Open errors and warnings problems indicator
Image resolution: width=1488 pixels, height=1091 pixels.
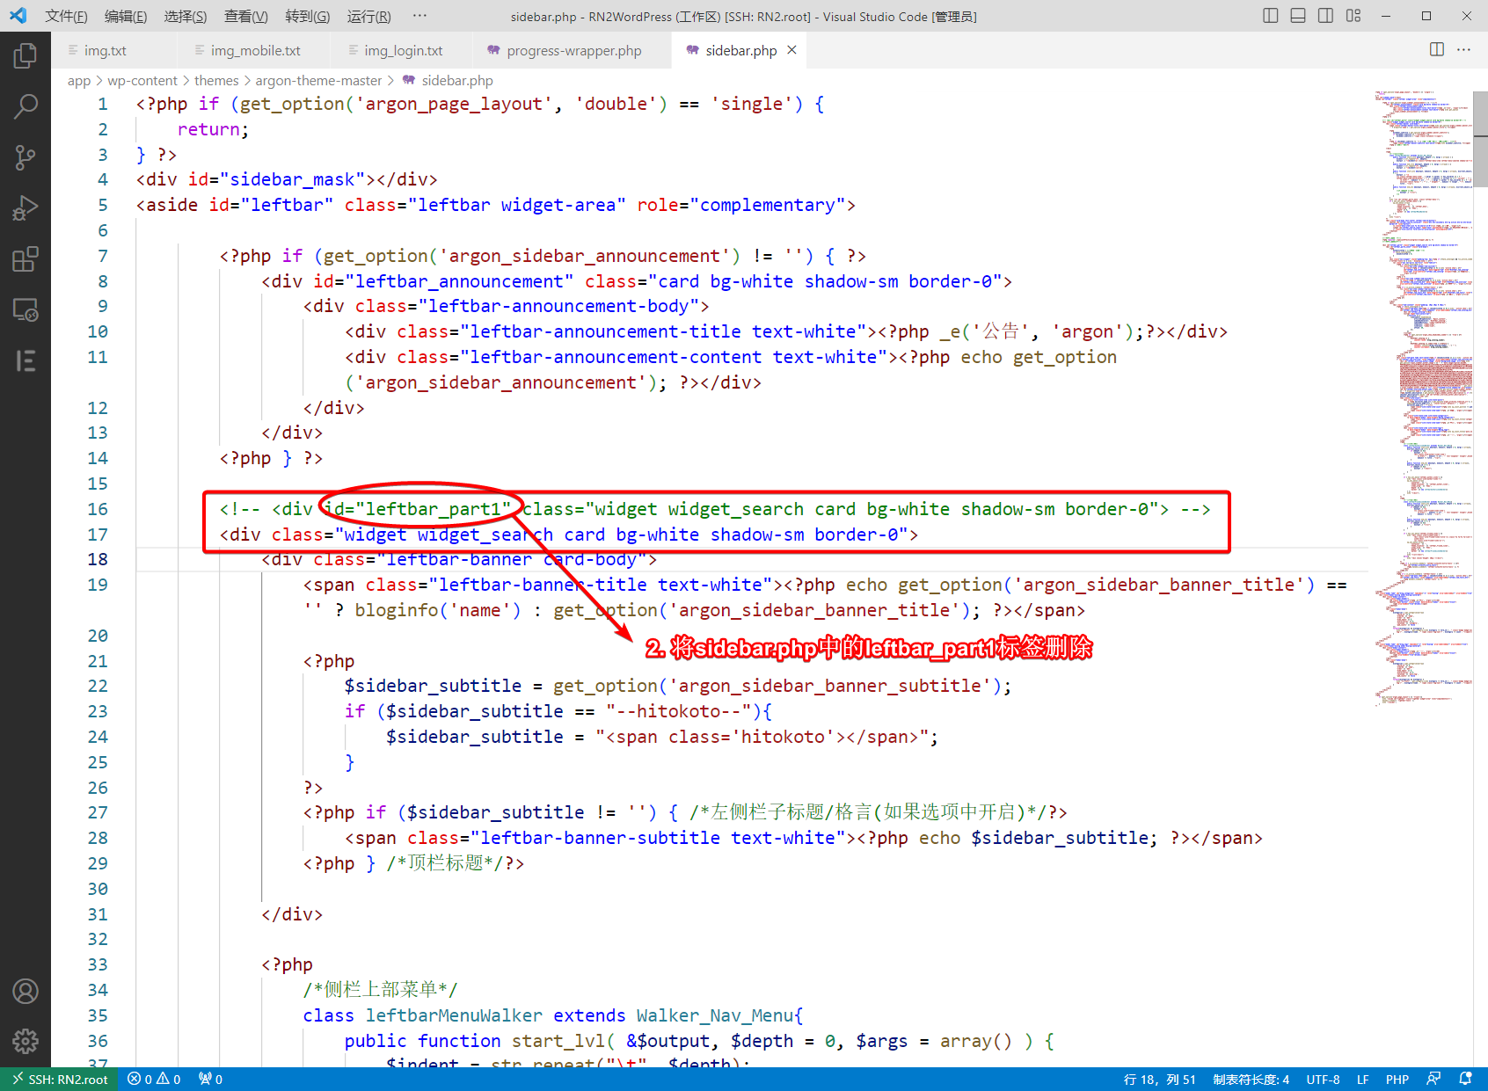[154, 1080]
